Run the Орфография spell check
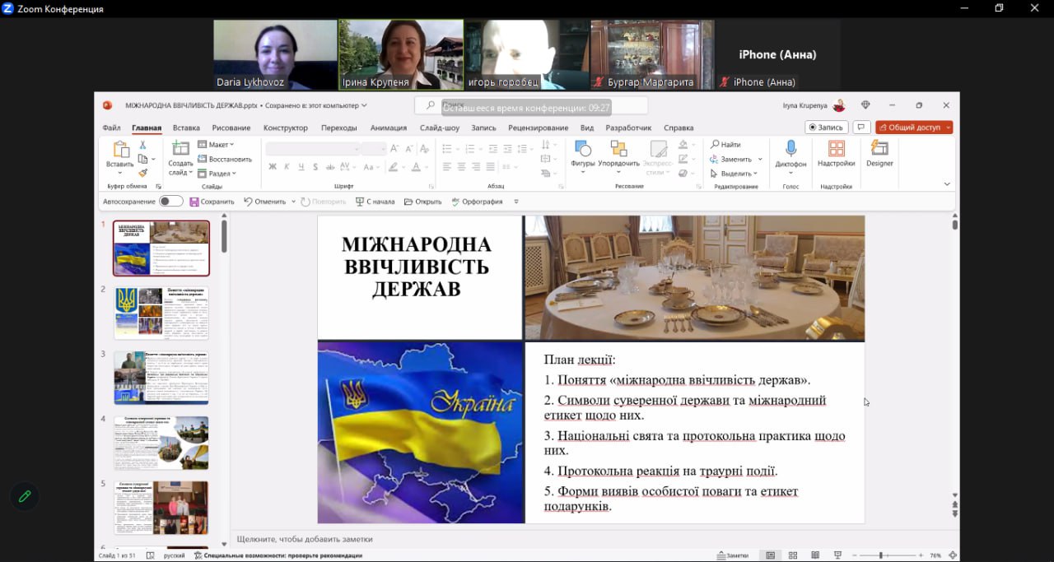The width and height of the screenshot is (1054, 562). 478,202
